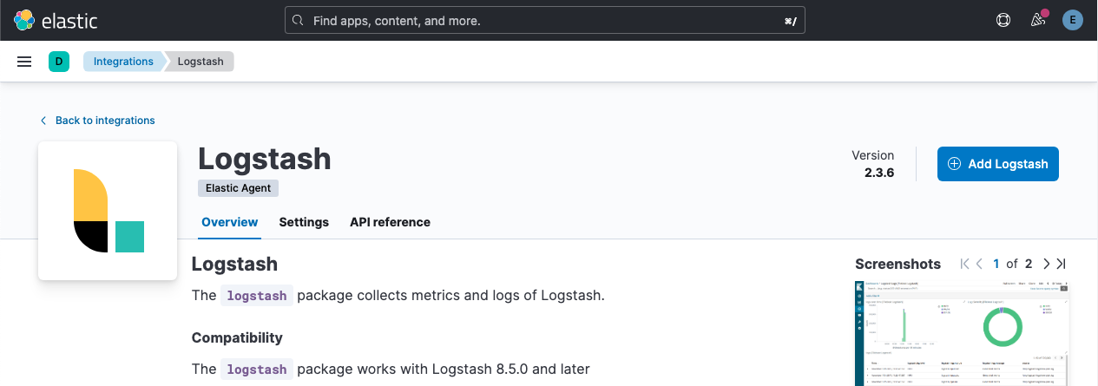This screenshot has width=1098, height=386.
Task: Click the Logstash breadcrumb
Action: coord(201,62)
